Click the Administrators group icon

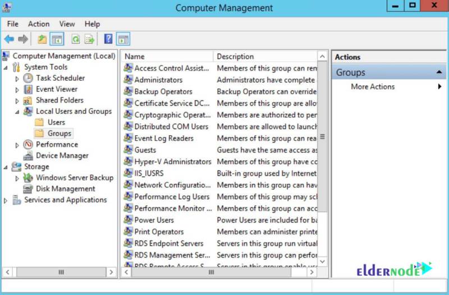[128, 80]
